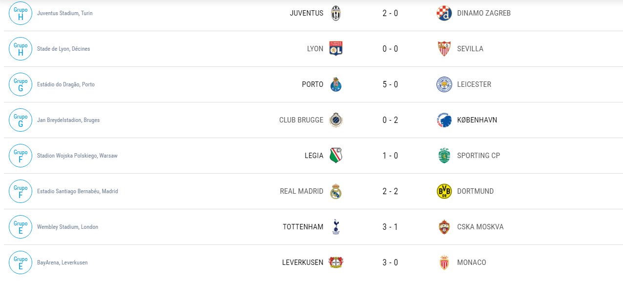
Task: Click the Monaco club crest
Action: coord(444,262)
